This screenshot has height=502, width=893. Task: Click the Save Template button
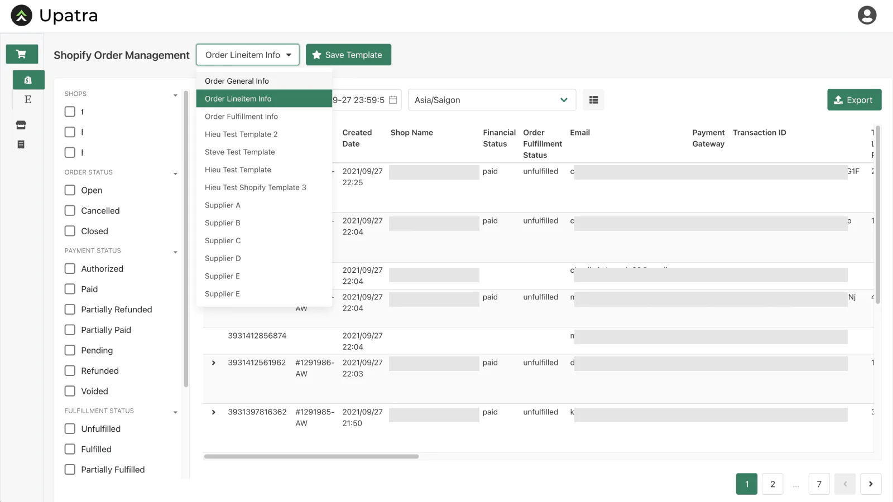[348, 55]
